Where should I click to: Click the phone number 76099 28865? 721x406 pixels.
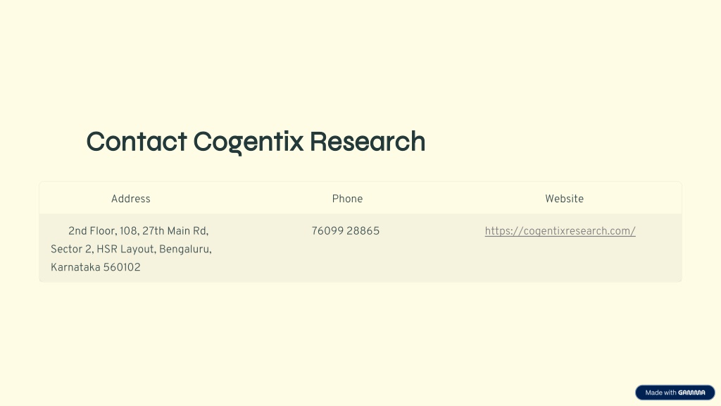point(345,231)
